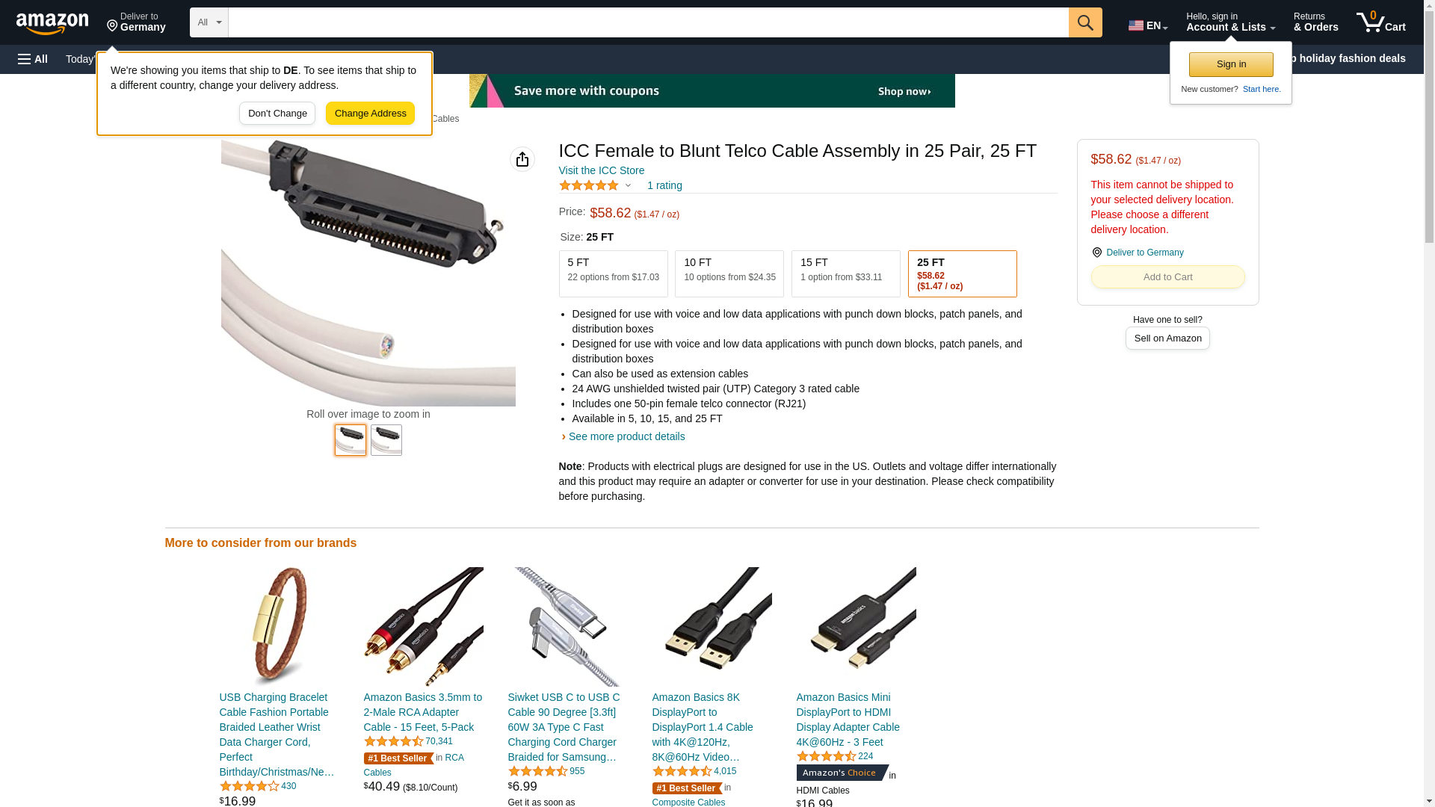Click into the Amazon search field
Viewport: 1435px width, 807px height.
(648, 22)
